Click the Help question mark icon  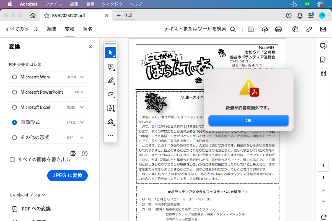tap(289, 15)
